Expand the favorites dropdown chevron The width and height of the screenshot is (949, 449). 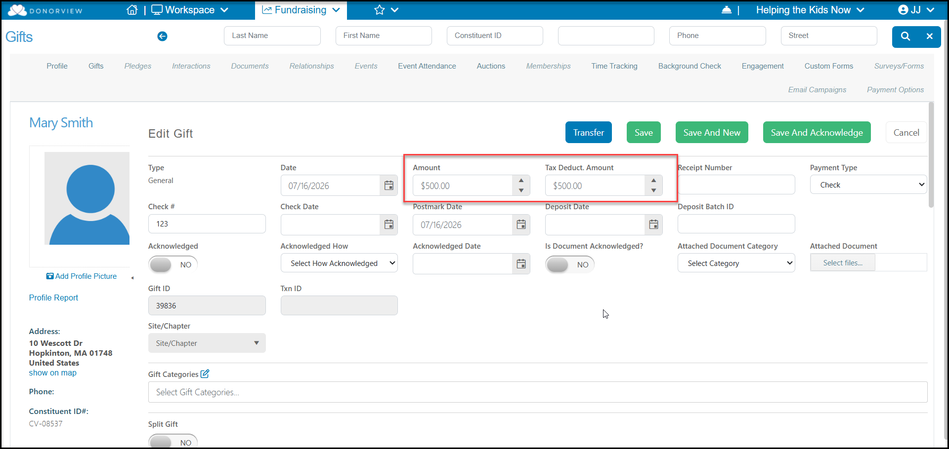394,10
